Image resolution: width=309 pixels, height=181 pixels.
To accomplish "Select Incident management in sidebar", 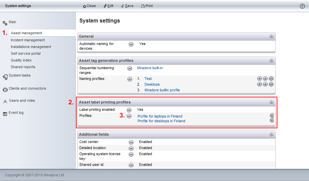I will tap(28, 40).
